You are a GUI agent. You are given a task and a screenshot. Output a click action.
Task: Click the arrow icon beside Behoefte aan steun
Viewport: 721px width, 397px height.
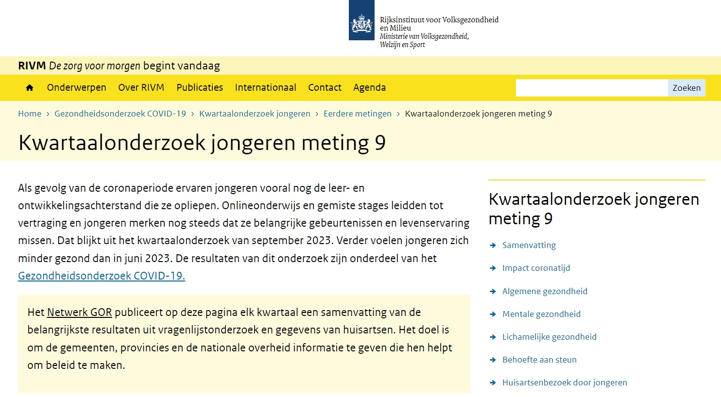(493, 360)
